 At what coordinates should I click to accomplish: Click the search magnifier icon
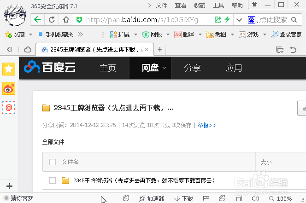(x=294, y=20)
